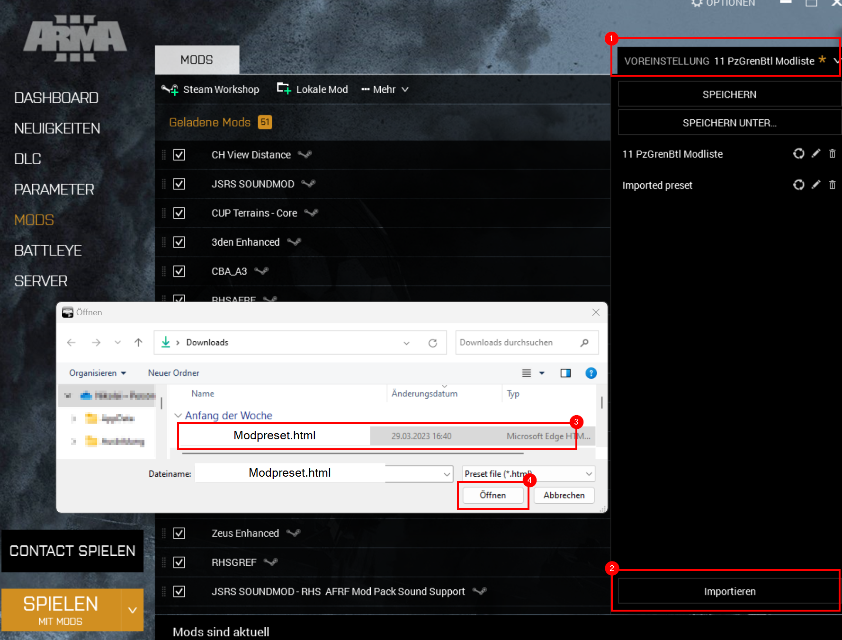Image resolution: width=842 pixels, height=640 pixels.
Task: Go to DASHBOARD section
Action: click(56, 98)
